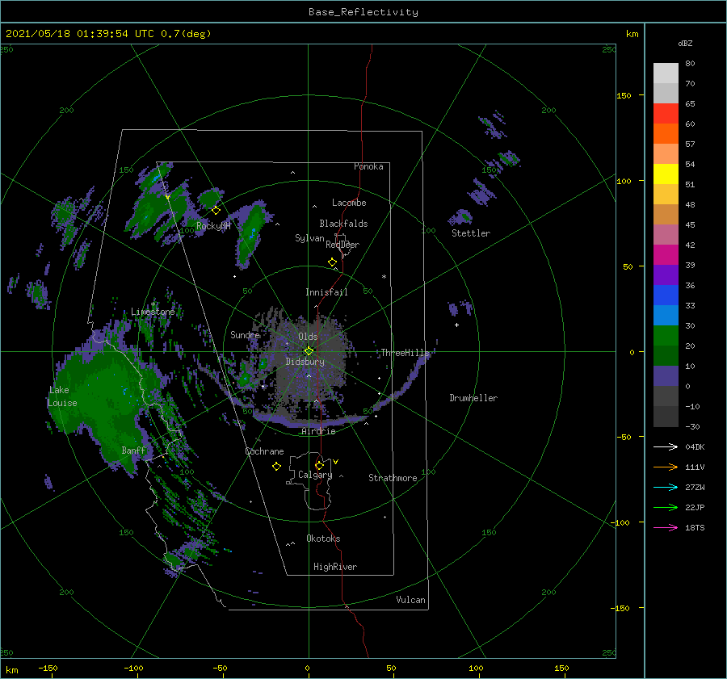Click the Stettler city label
The height and width of the screenshot is (679, 727).
point(471,233)
